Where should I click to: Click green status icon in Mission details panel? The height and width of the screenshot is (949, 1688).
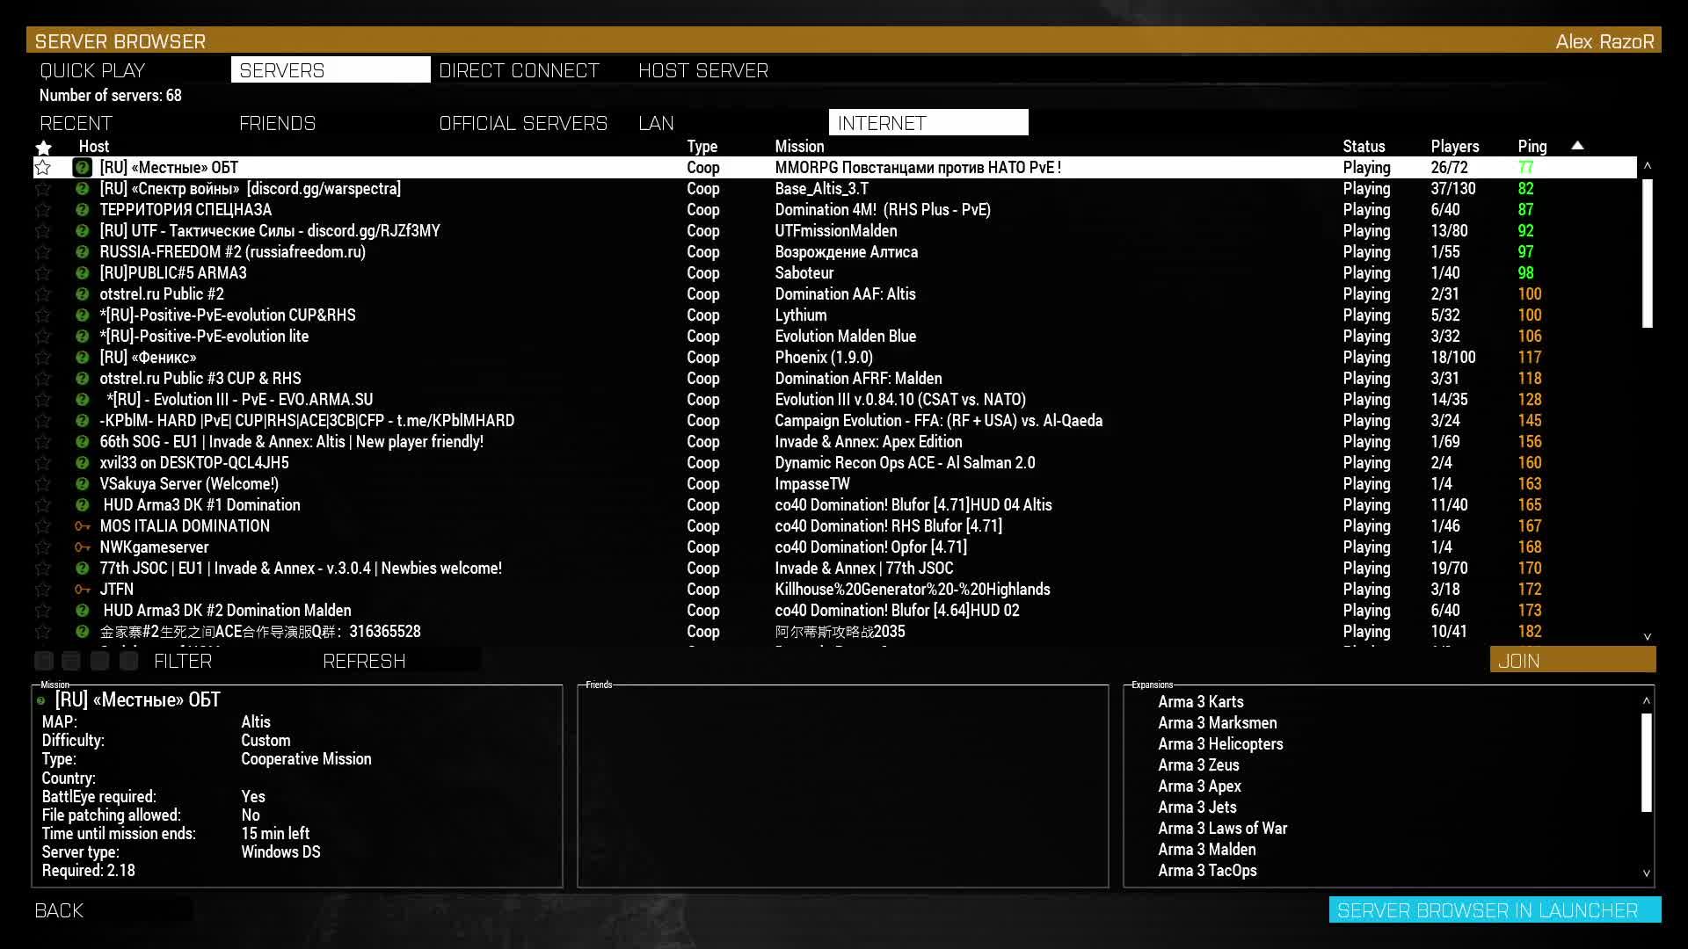coord(40,700)
